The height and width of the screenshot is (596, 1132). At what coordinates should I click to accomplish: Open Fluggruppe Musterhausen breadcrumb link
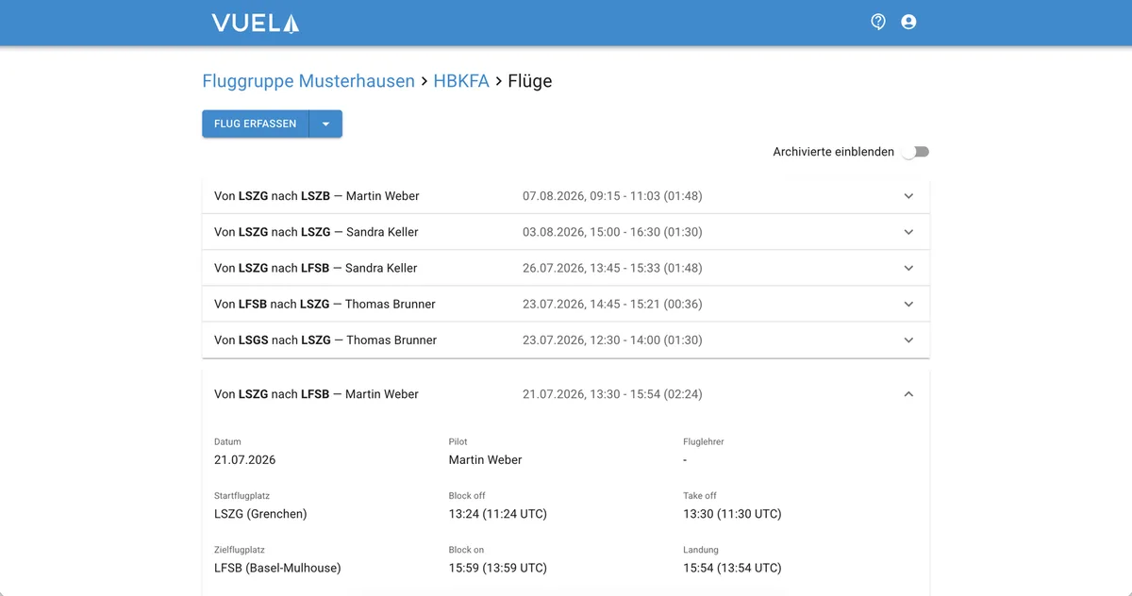click(x=308, y=81)
